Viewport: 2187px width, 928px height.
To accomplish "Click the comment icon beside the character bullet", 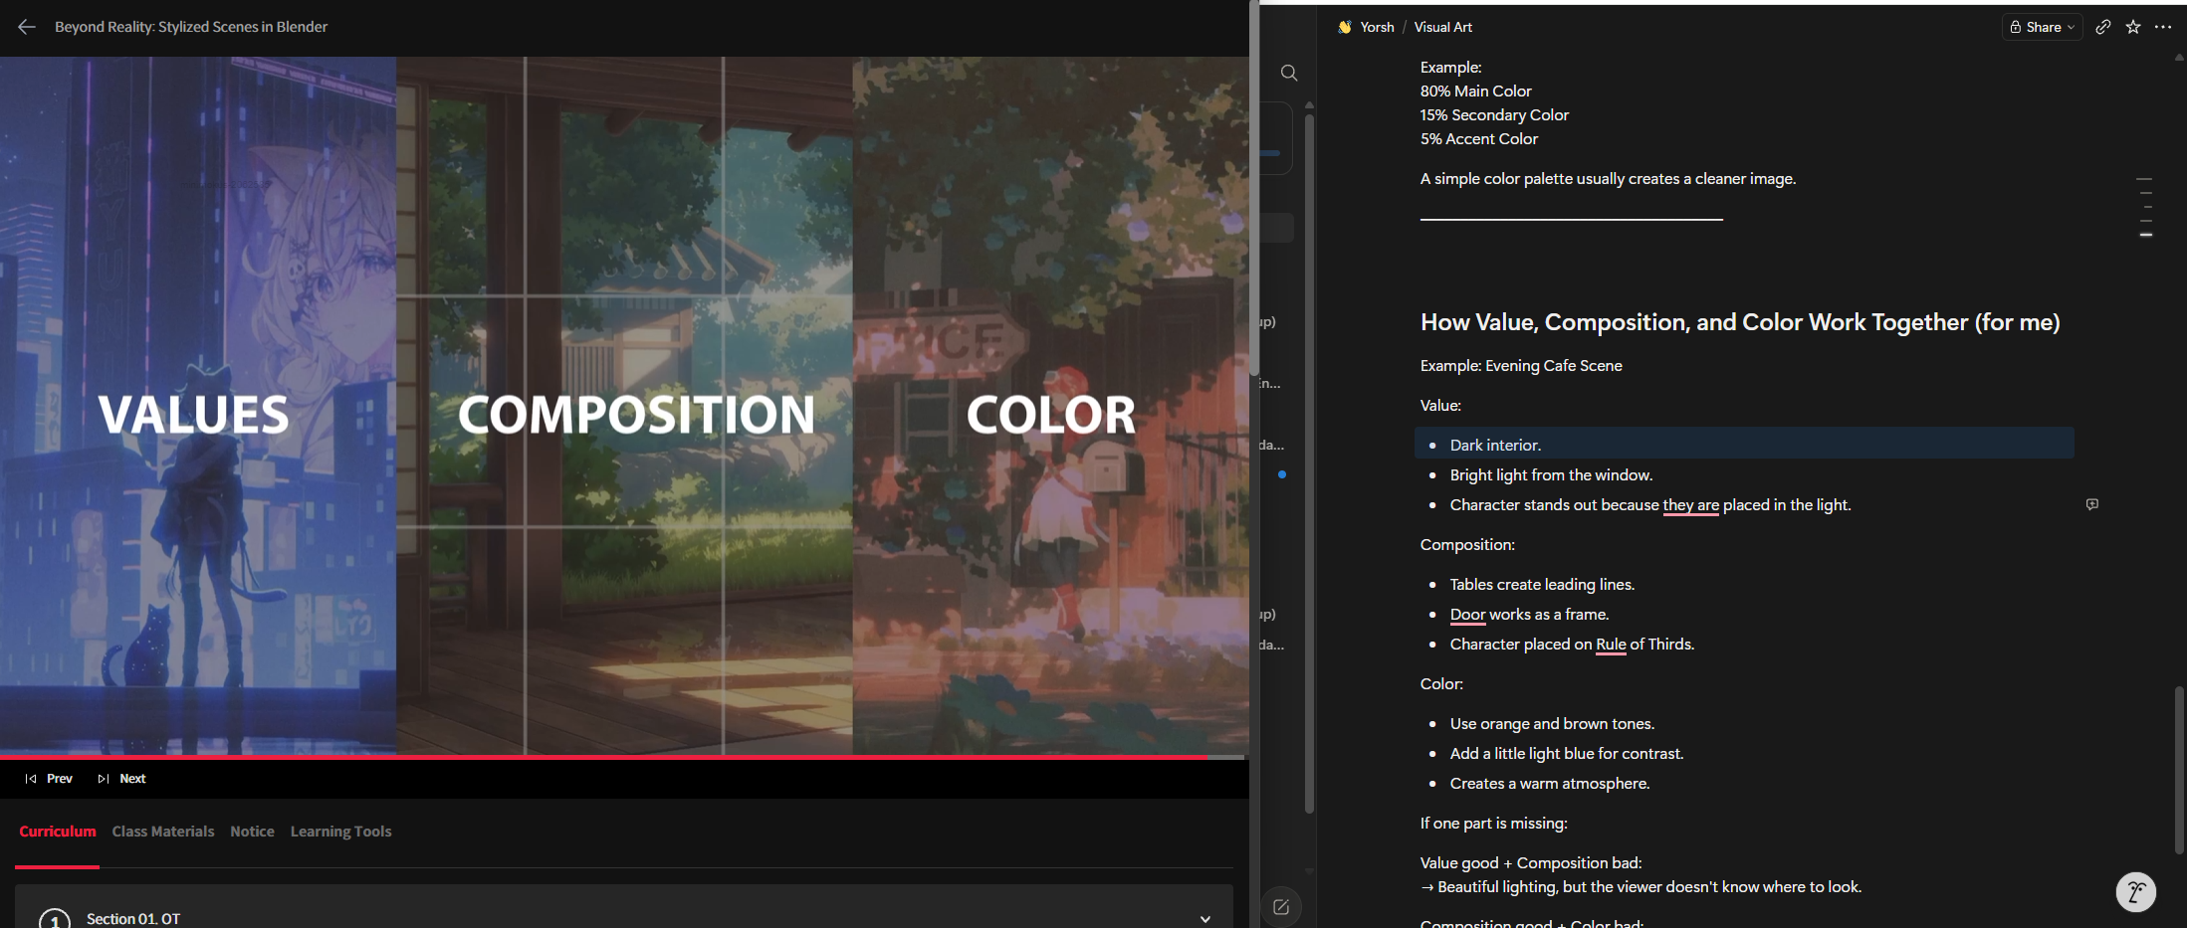I will pos(2092,504).
